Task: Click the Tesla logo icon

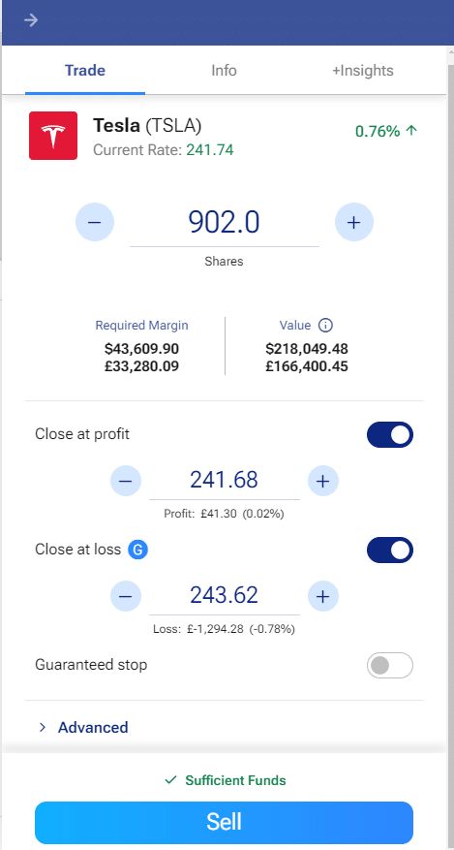Action: click(x=53, y=136)
